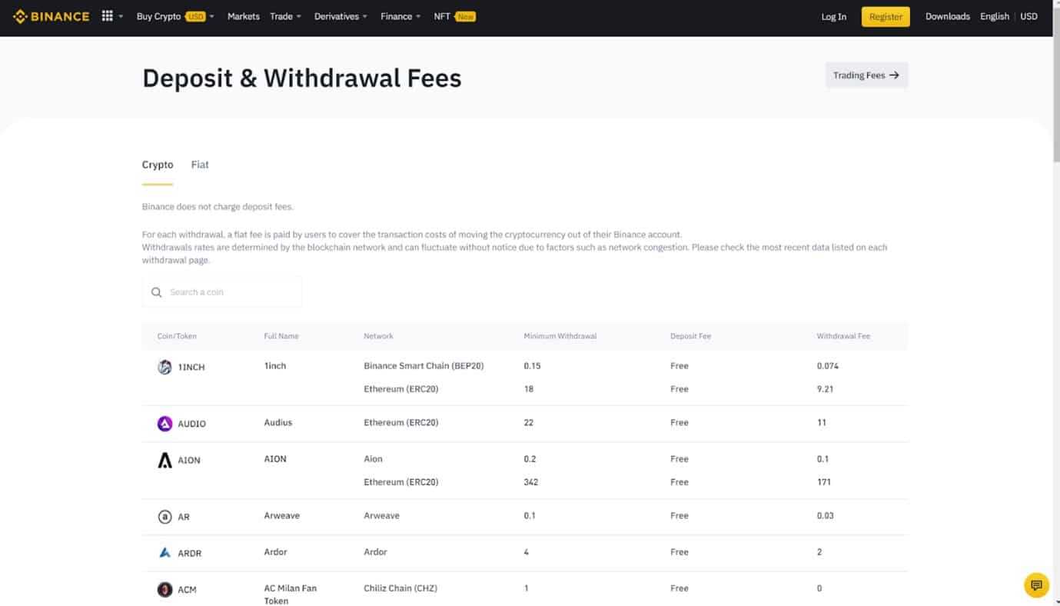Expand the Finance dropdown
The width and height of the screenshot is (1060, 606).
tap(398, 15)
